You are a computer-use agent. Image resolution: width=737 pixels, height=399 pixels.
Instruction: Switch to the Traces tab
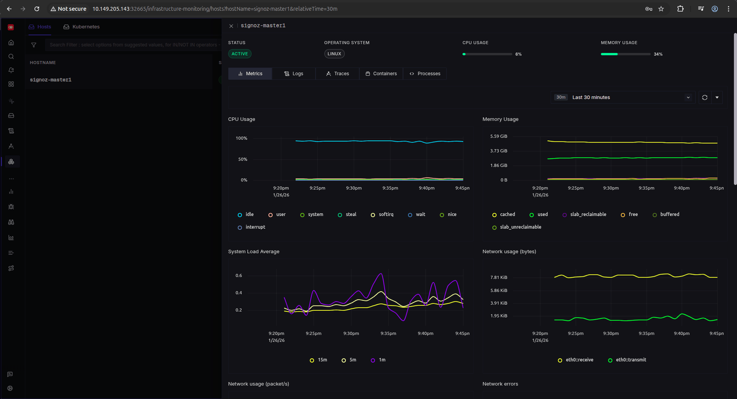337,74
